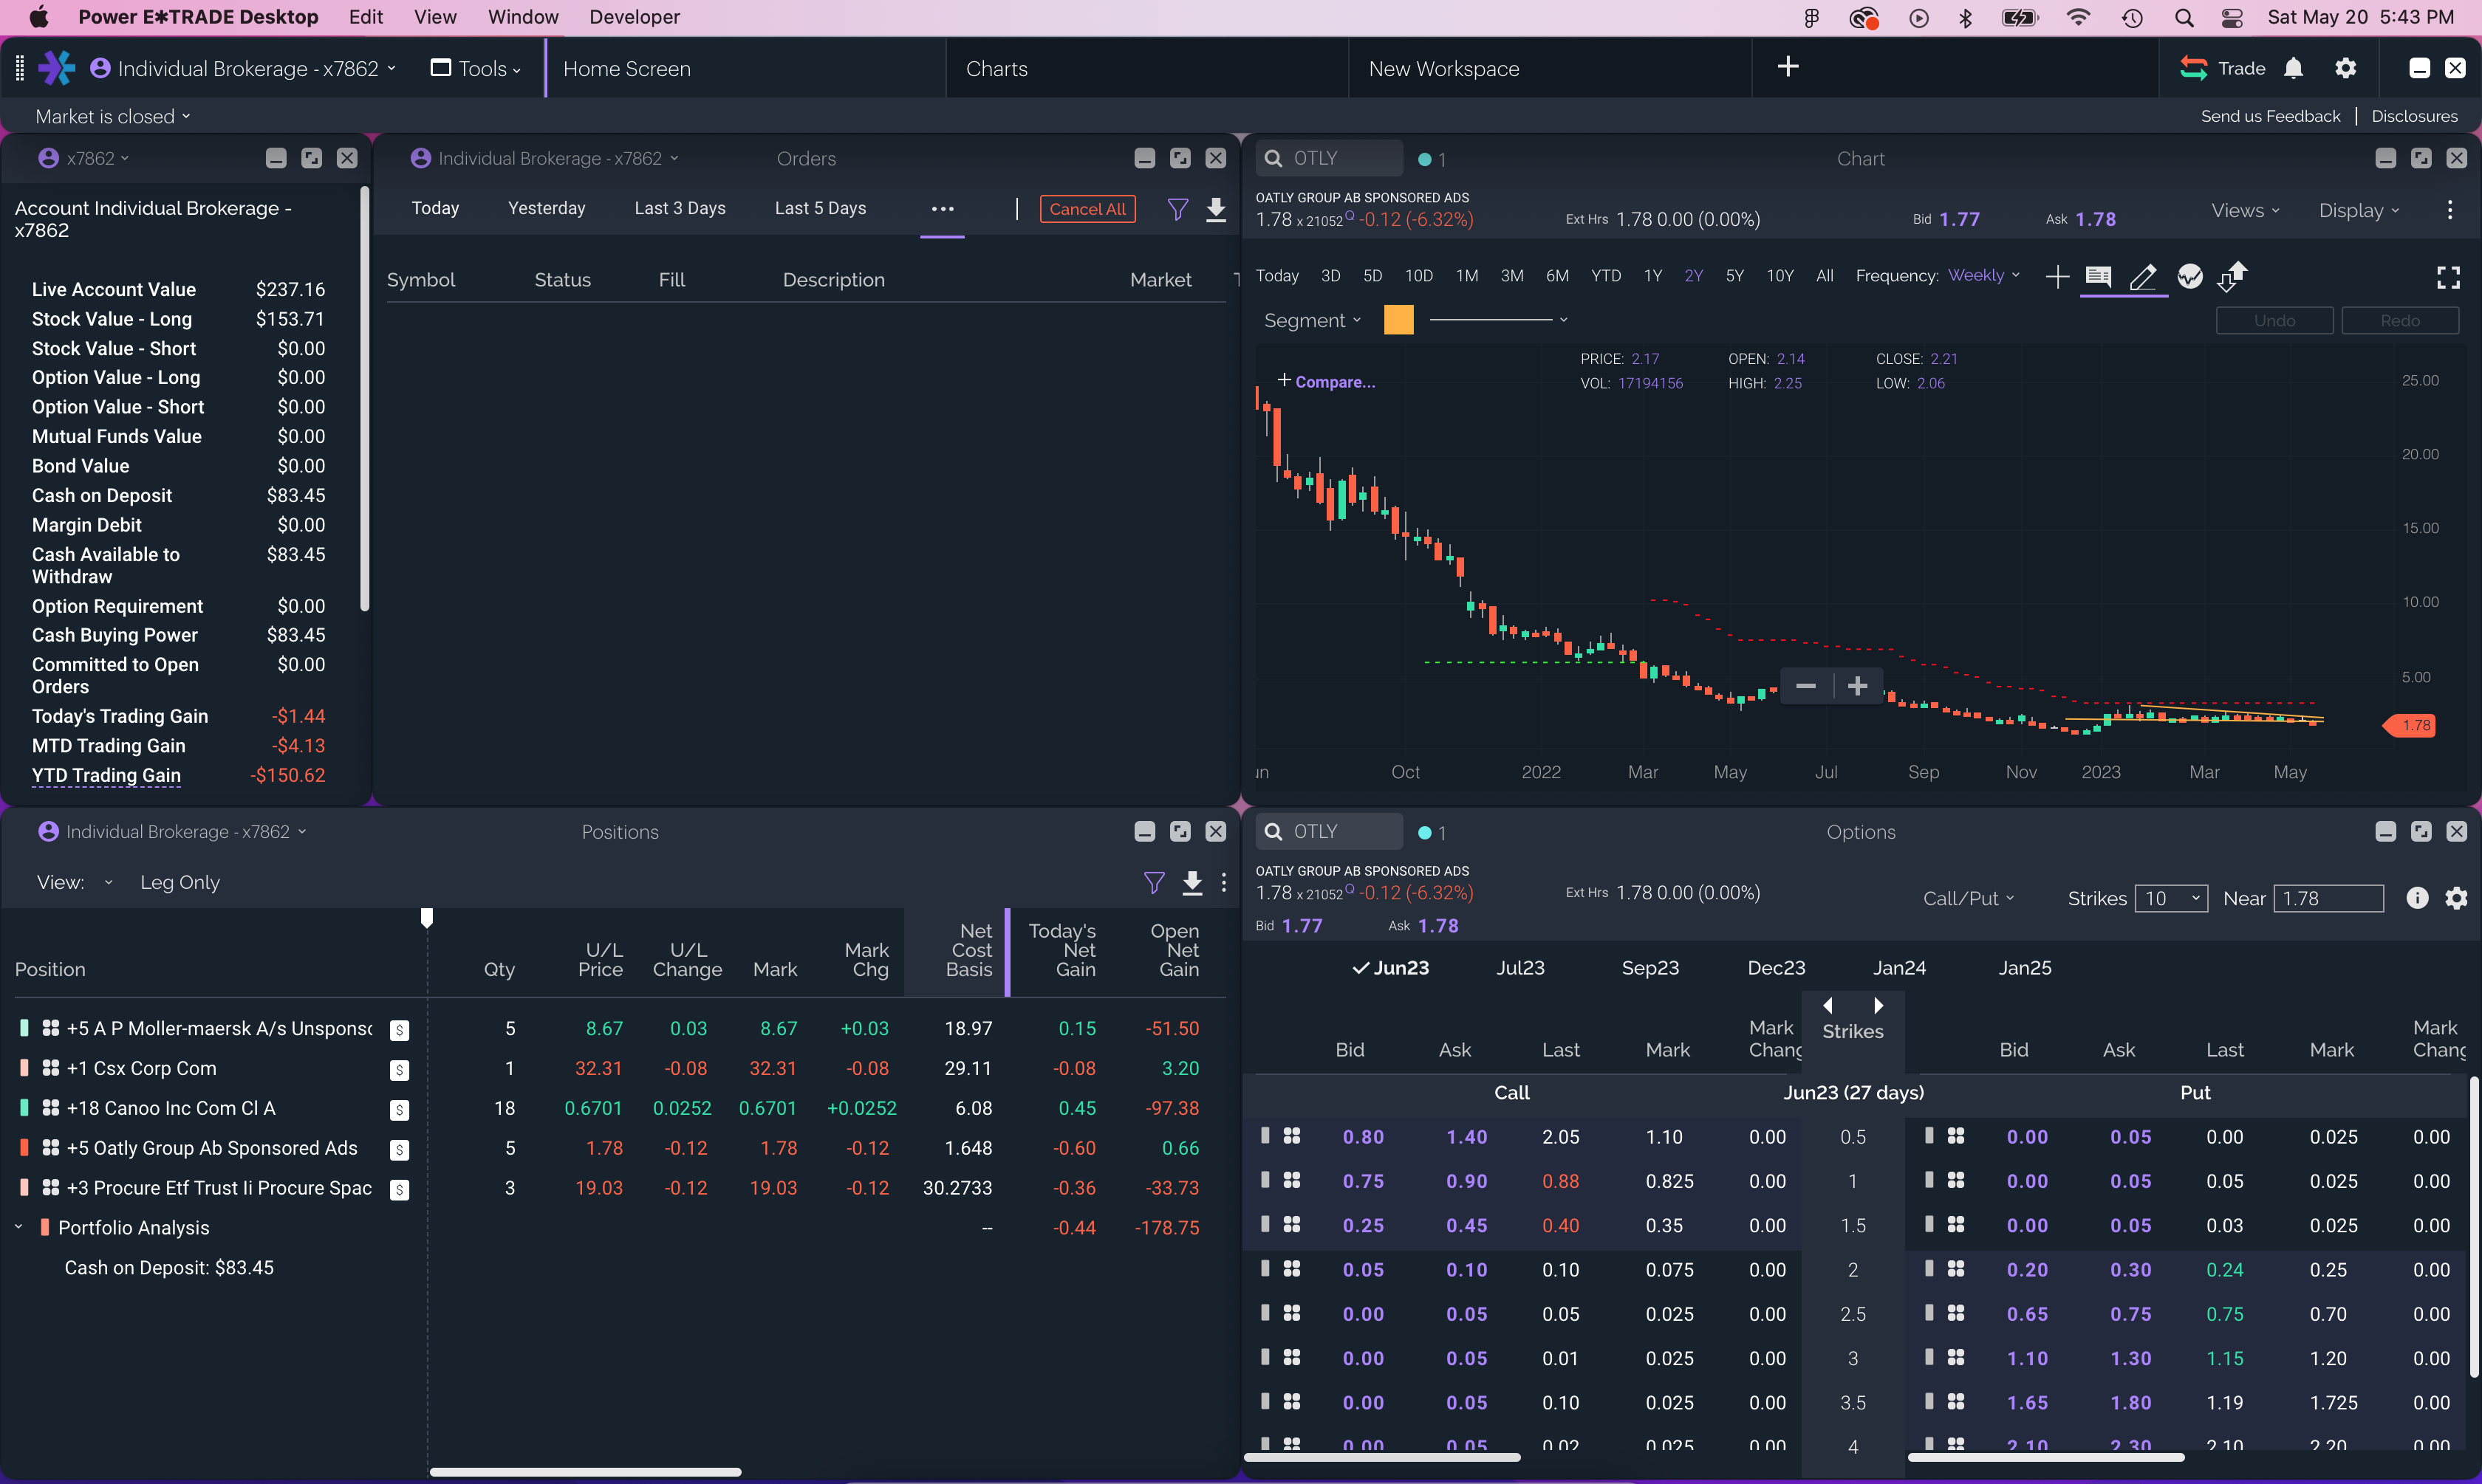Viewport: 2482px width, 1484px height.
Task: Open the Strikes count dropdown
Action: coord(2170,898)
